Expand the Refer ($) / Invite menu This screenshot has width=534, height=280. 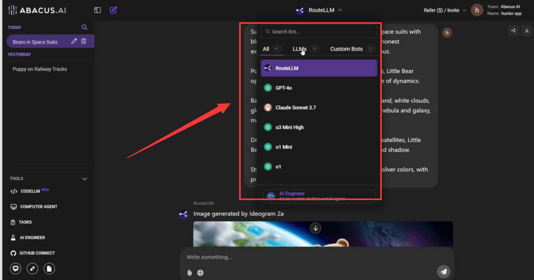pyautogui.click(x=444, y=10)
